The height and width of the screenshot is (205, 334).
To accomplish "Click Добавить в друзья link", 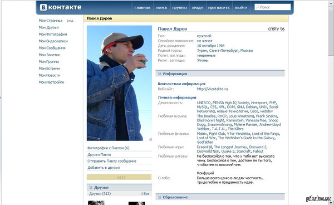I will [x=104, y=168].
